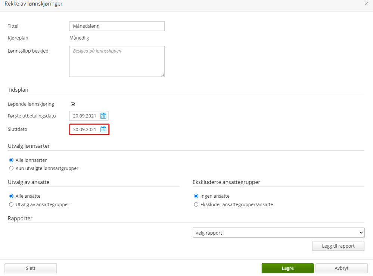Select Alle ansatte radio option
Viewport: 373px width, 276px height.
(x=11, y=196)
